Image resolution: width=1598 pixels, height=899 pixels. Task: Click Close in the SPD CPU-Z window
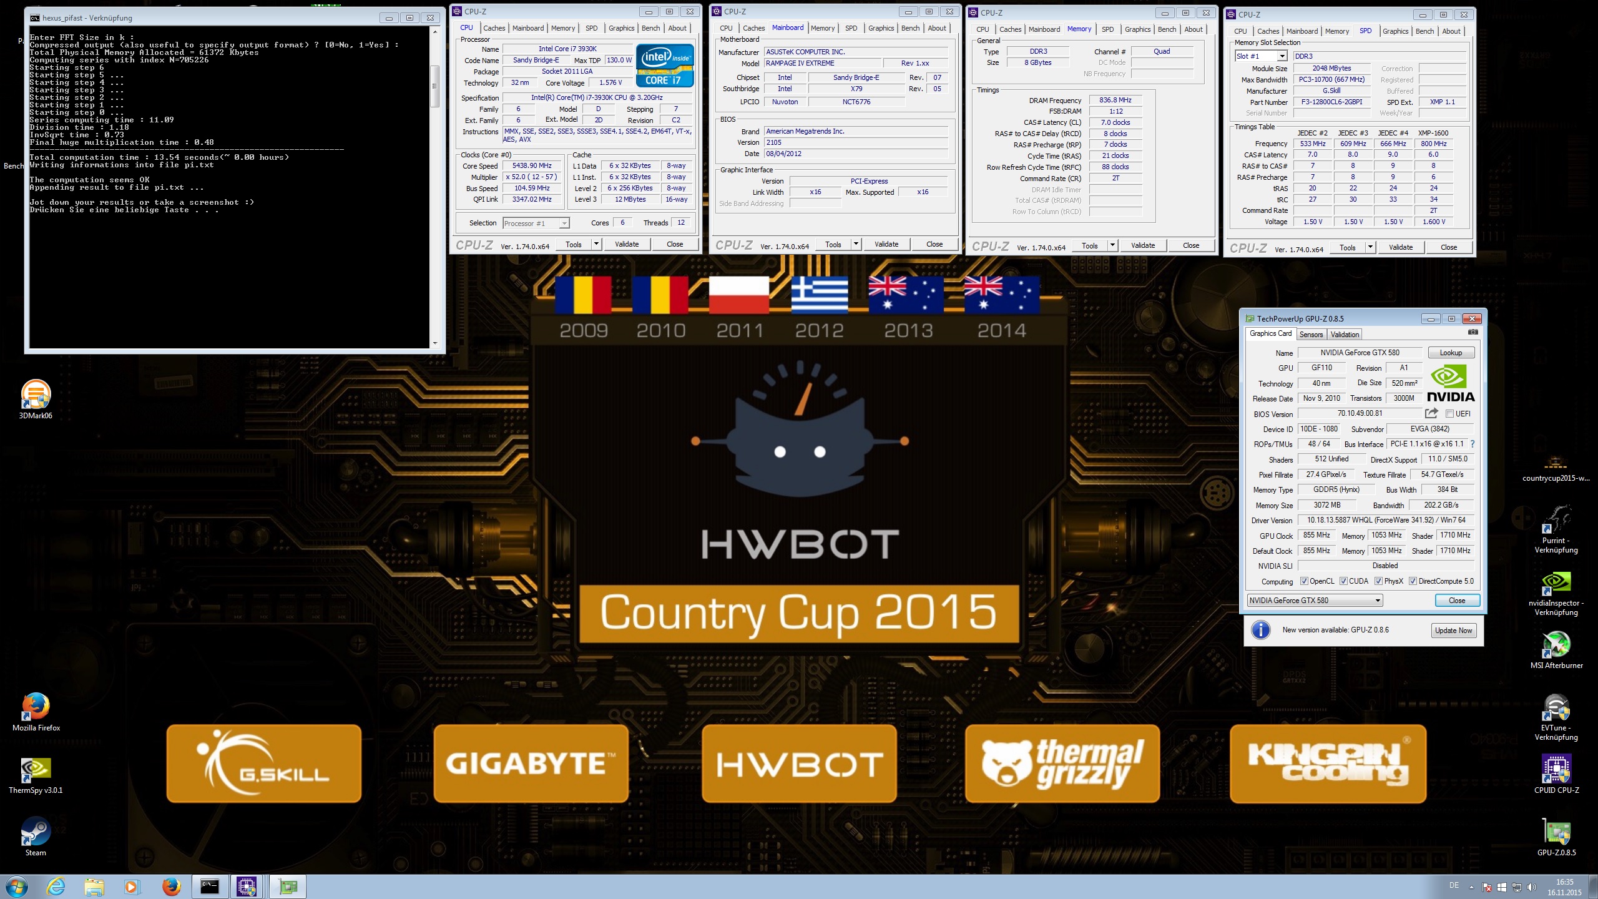coord(1449,247)
